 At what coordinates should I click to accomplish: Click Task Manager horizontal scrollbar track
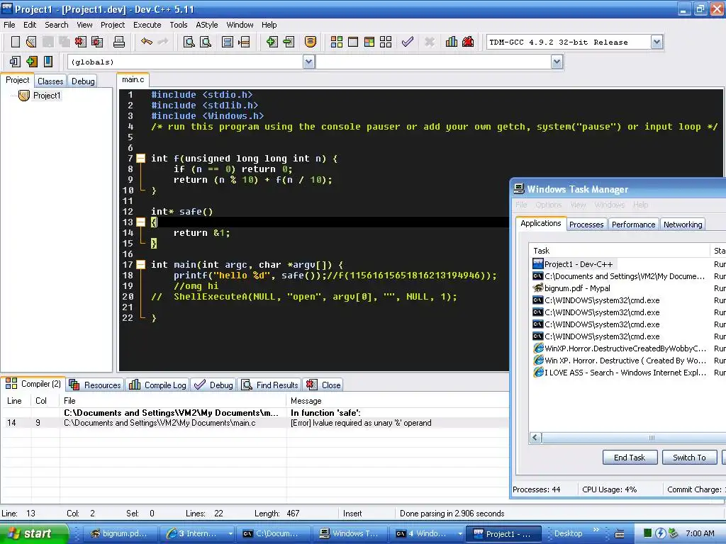tap(635, 438)
